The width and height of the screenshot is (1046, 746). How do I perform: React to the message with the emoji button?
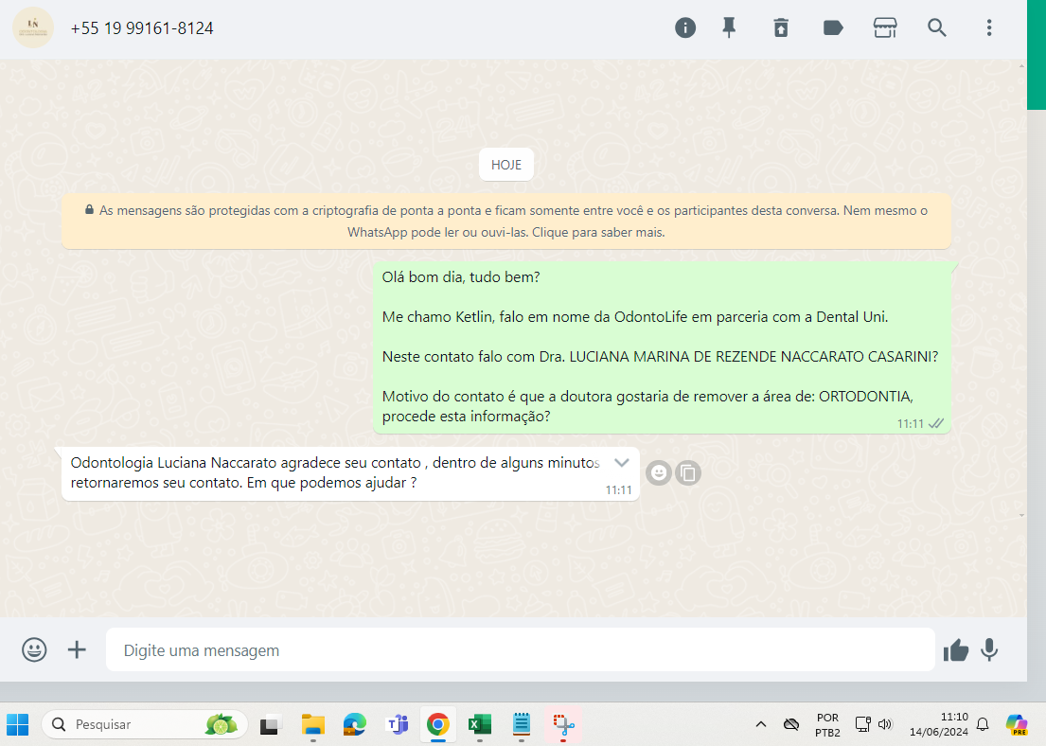click(659, 473)
